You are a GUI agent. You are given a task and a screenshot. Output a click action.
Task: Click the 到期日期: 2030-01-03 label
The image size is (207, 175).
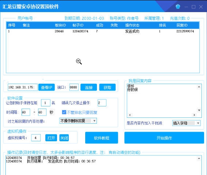(x=84, y=18)
